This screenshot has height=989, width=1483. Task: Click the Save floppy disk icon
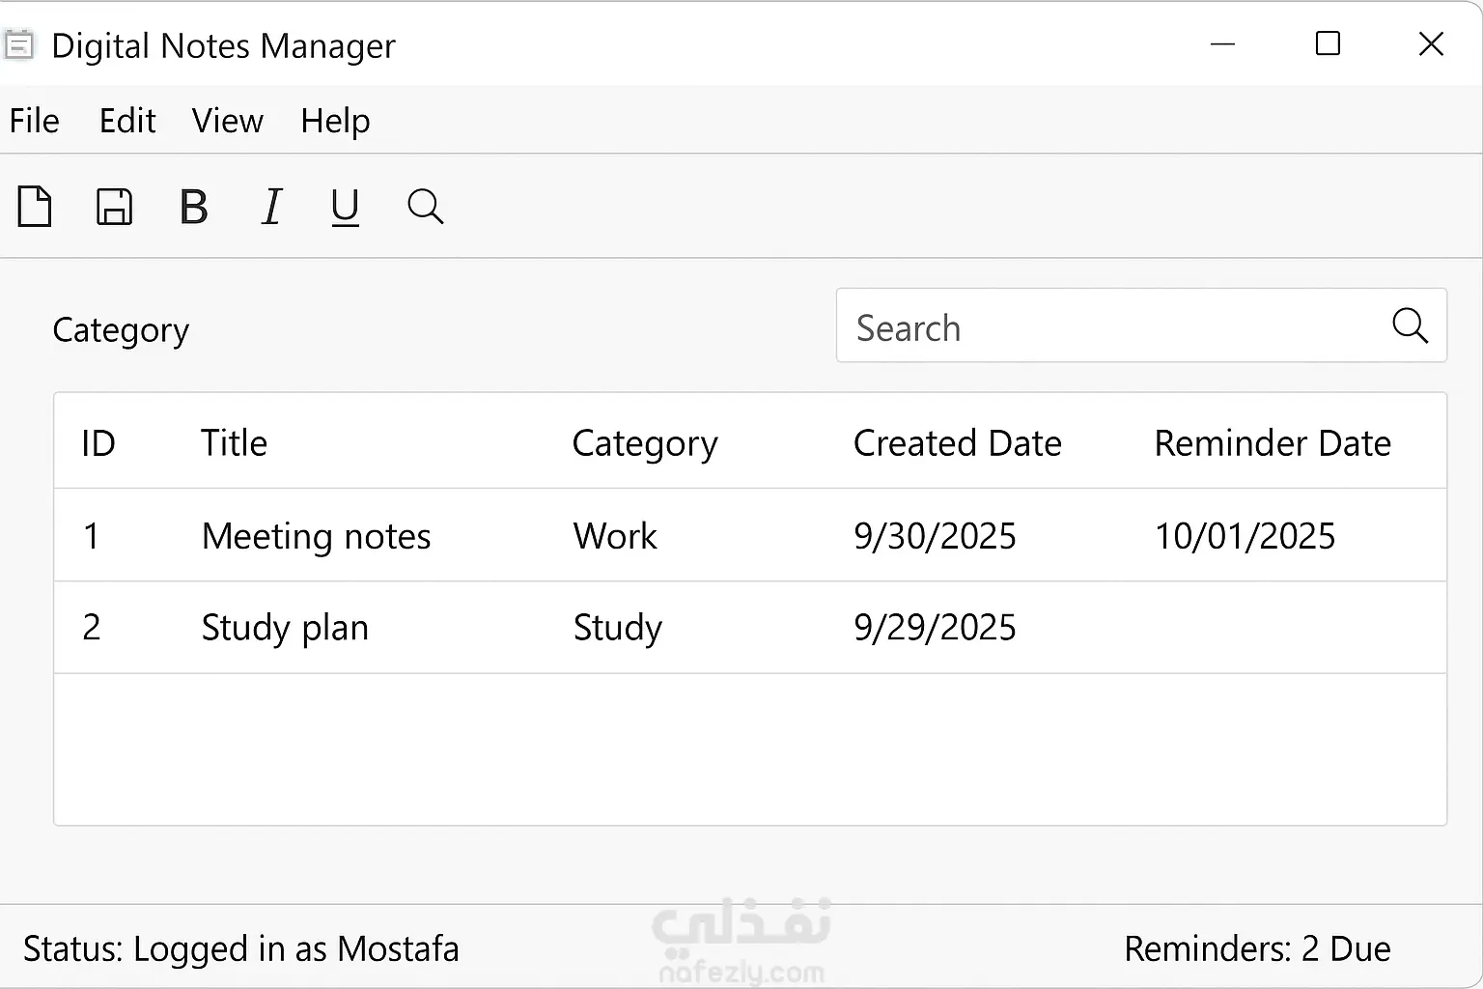click(x=114, y=207)
